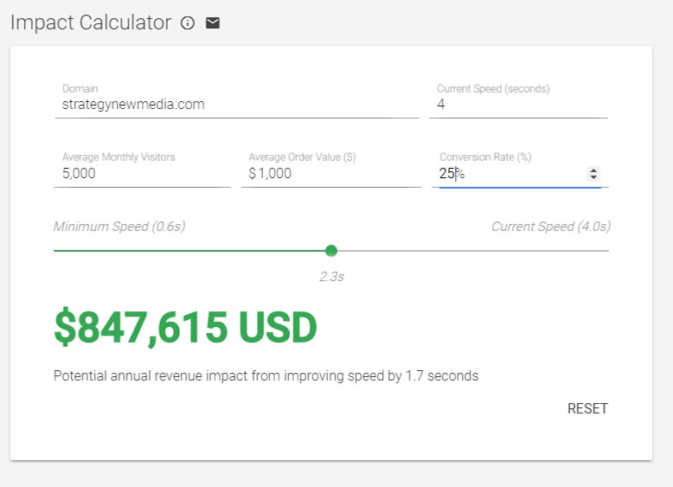This screenshot has width=673, height=487.
Task: Click the $847,615 USD revenue figure
Action: 185,328
